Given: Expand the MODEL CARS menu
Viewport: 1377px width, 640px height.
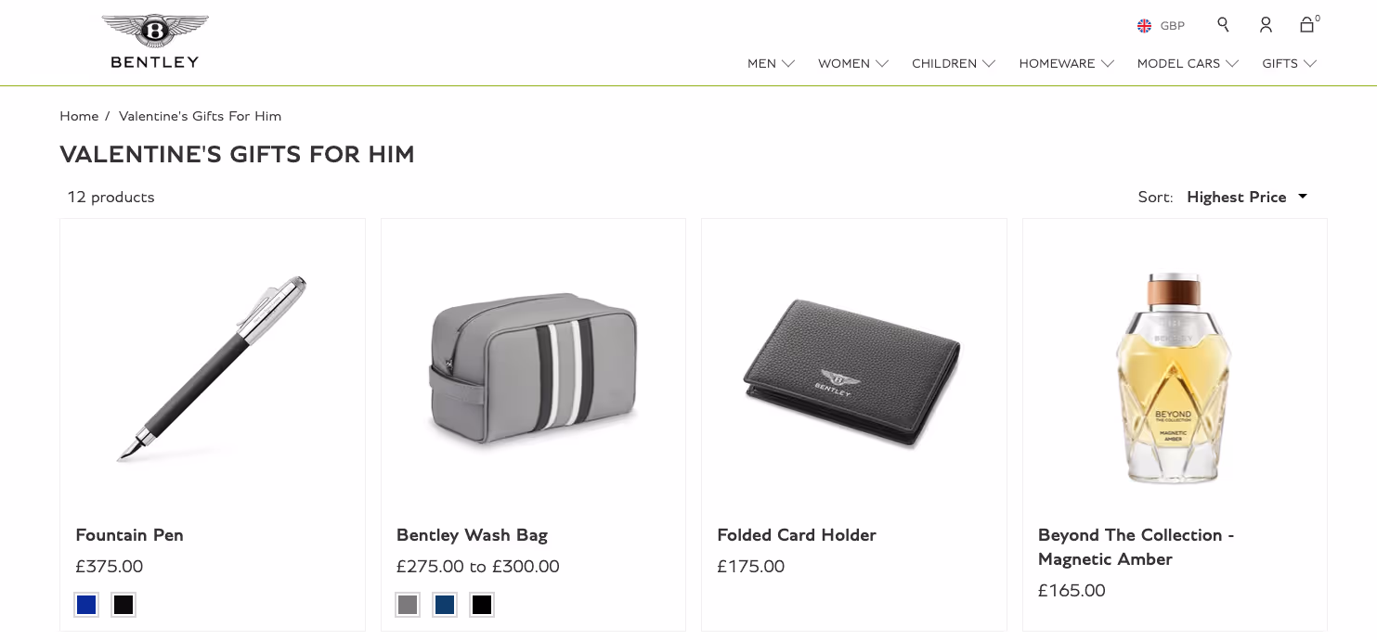Looking at the screenshot, I should pyautogui.click(x=1188, y=63).
